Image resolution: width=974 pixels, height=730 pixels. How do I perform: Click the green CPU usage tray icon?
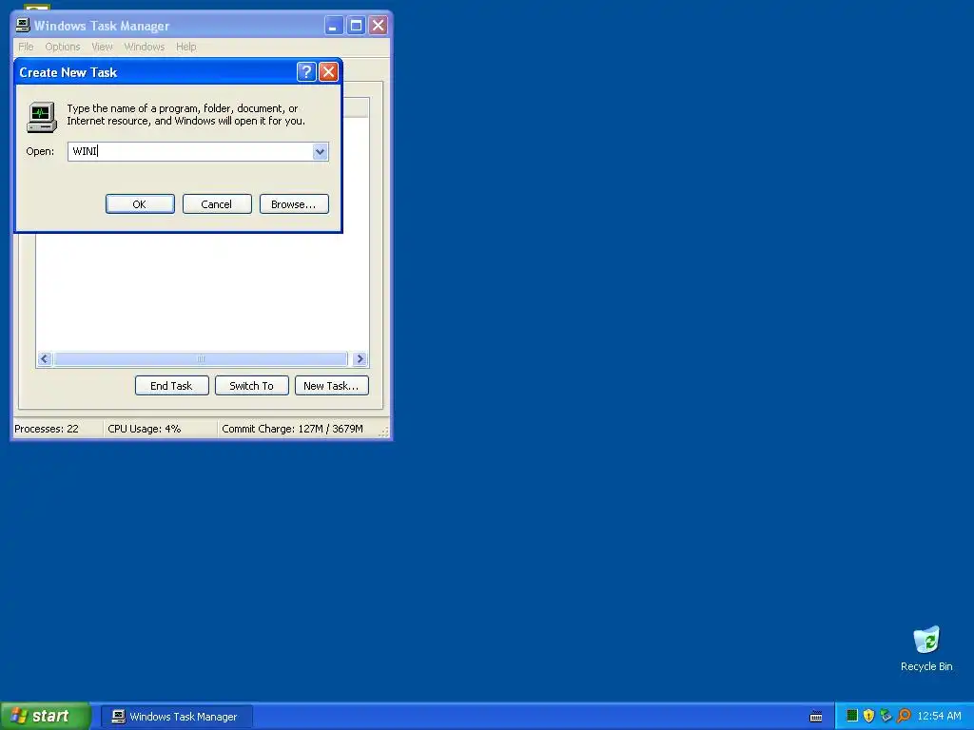click(x=852, y=716)
